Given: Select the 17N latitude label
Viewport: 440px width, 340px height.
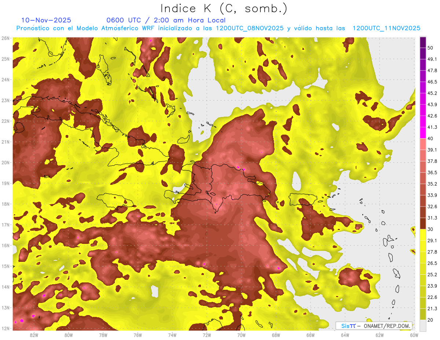Looking at the screenshot, I should coord(5,224).
